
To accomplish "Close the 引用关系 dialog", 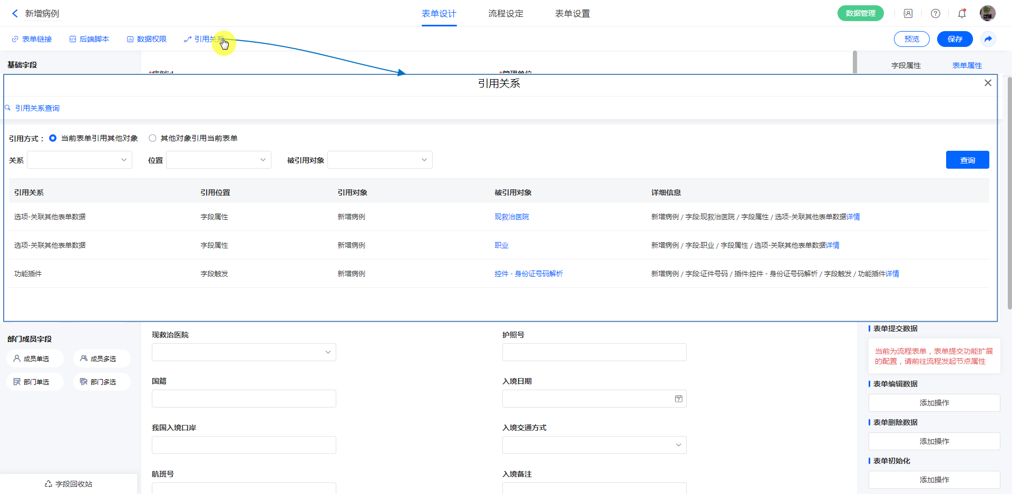I will pyautogui.click(x=988, y=83).
